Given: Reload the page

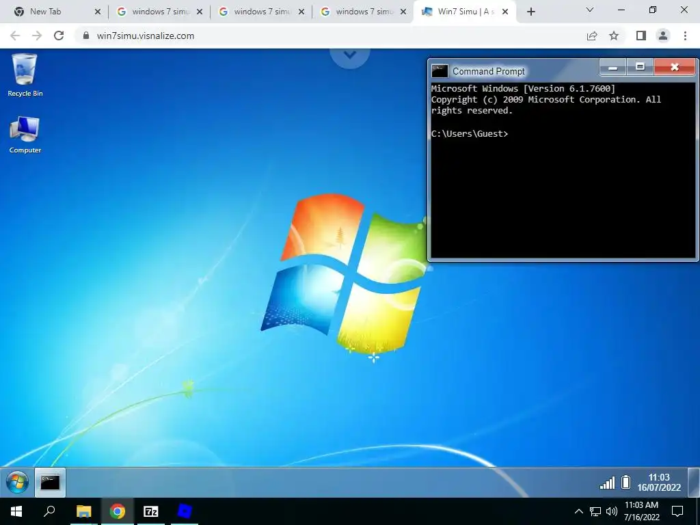Looking at the screenshot, I should [59, 36].
